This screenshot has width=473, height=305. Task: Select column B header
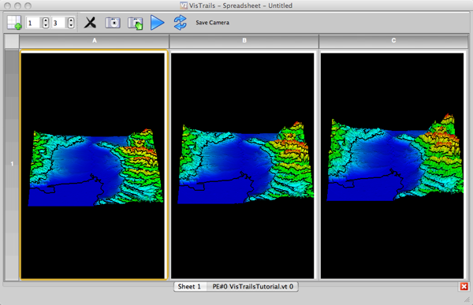pyautogui.click(x=244, y=41)
